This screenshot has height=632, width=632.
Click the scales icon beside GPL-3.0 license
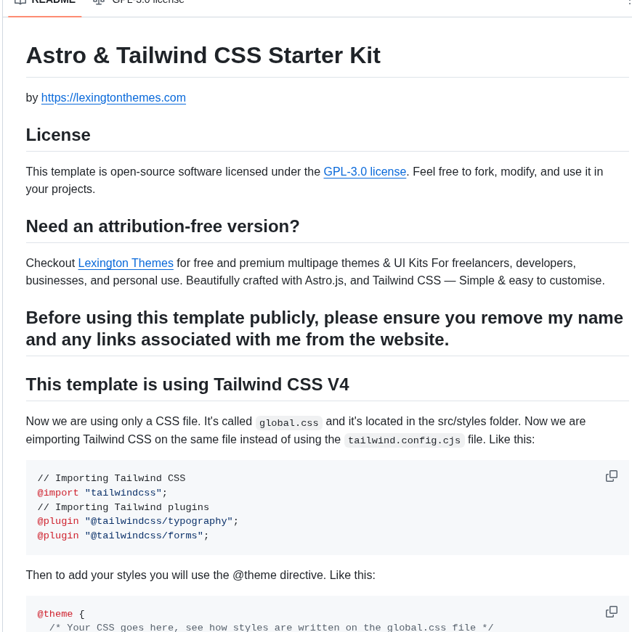click(99, 1)
